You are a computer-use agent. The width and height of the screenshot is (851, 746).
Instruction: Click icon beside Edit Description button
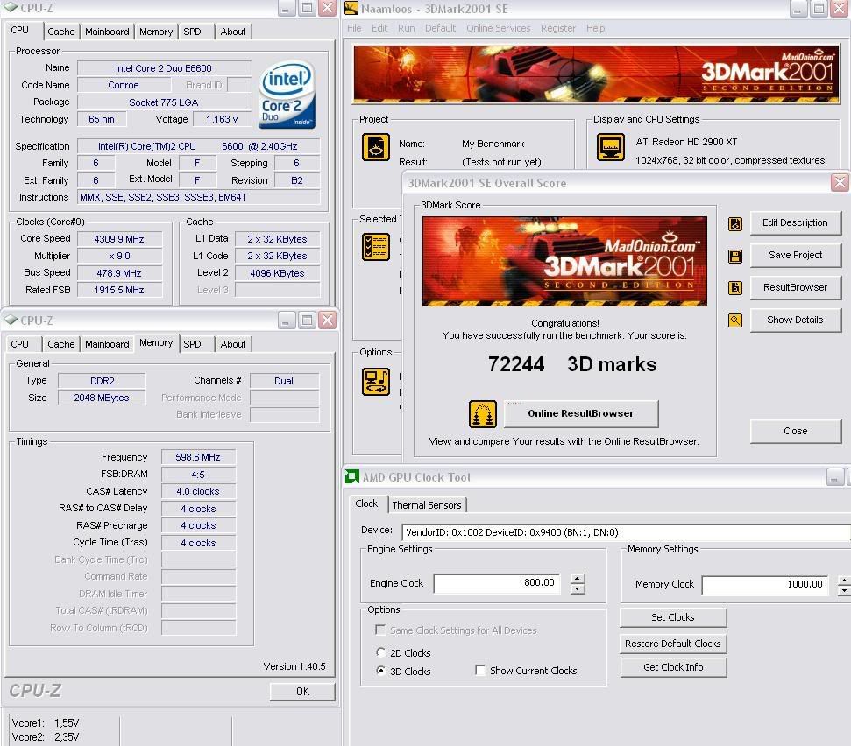734,223
